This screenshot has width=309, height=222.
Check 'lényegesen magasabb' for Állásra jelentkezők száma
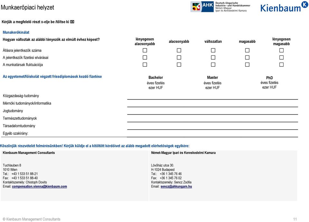281,50
